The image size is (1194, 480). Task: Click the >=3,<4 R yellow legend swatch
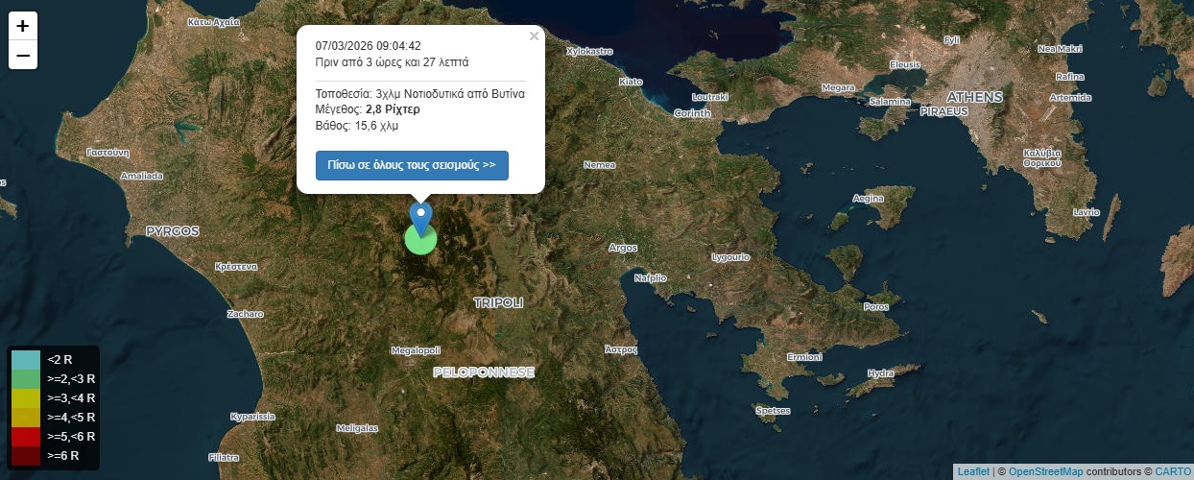pos(26,398)
